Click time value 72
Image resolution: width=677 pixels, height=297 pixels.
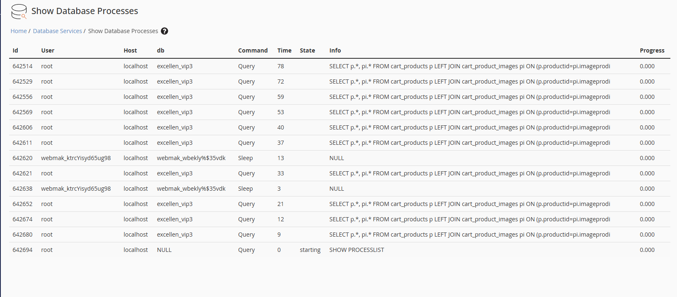[280, 81]
